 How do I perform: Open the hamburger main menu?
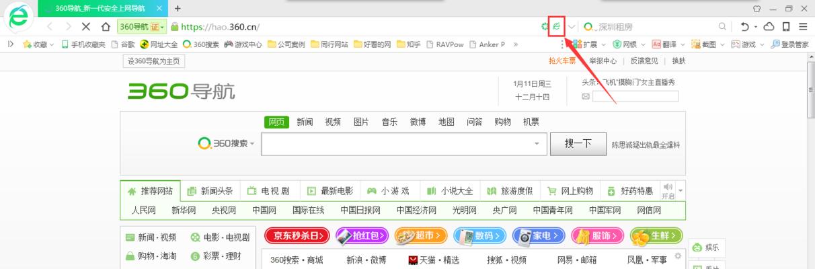pos(803,27)
